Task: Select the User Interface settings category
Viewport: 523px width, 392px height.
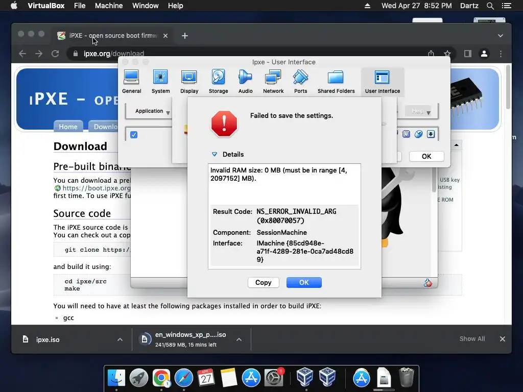Action: (382, 82)
